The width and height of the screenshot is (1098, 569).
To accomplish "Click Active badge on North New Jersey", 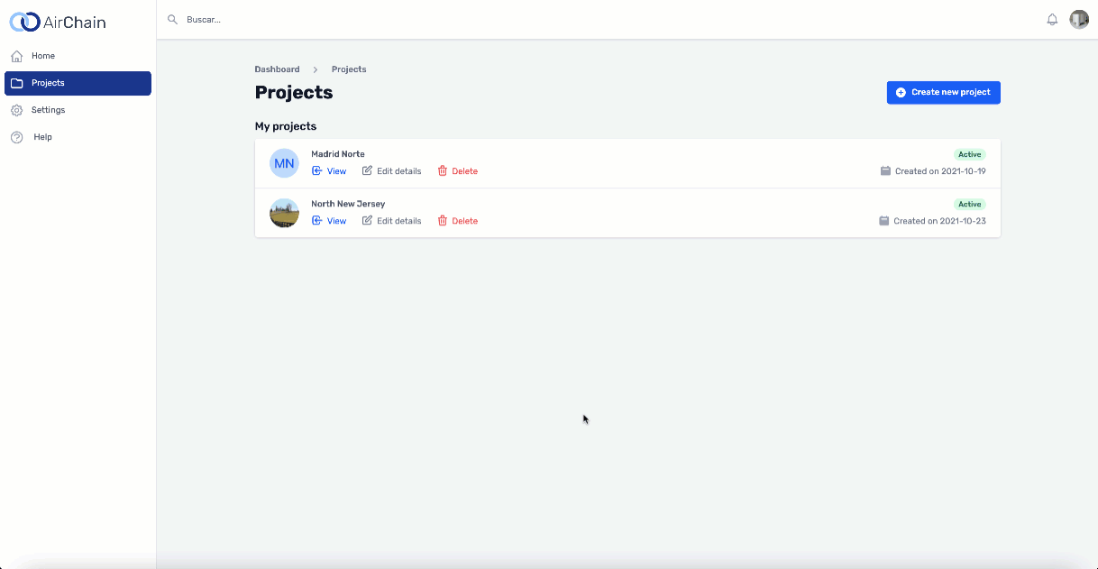I will click(x=970, y=204).
